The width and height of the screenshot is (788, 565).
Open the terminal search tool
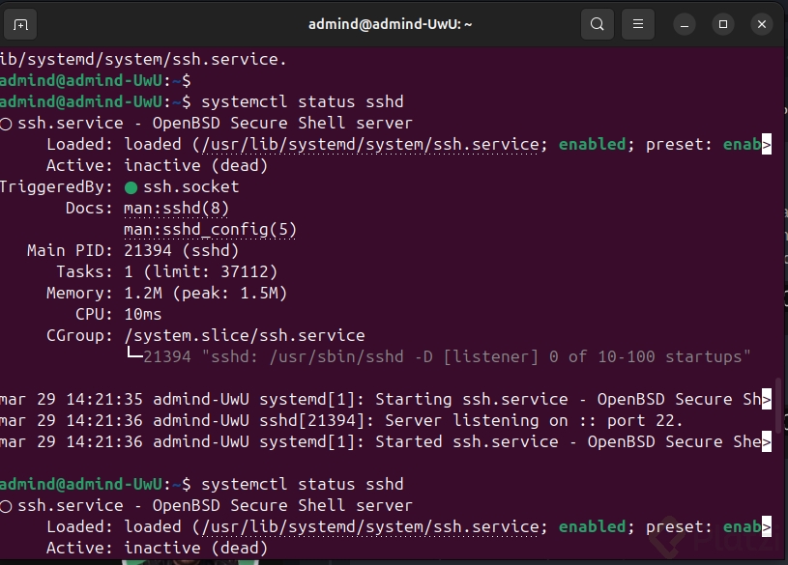click(x=598, y=24)
